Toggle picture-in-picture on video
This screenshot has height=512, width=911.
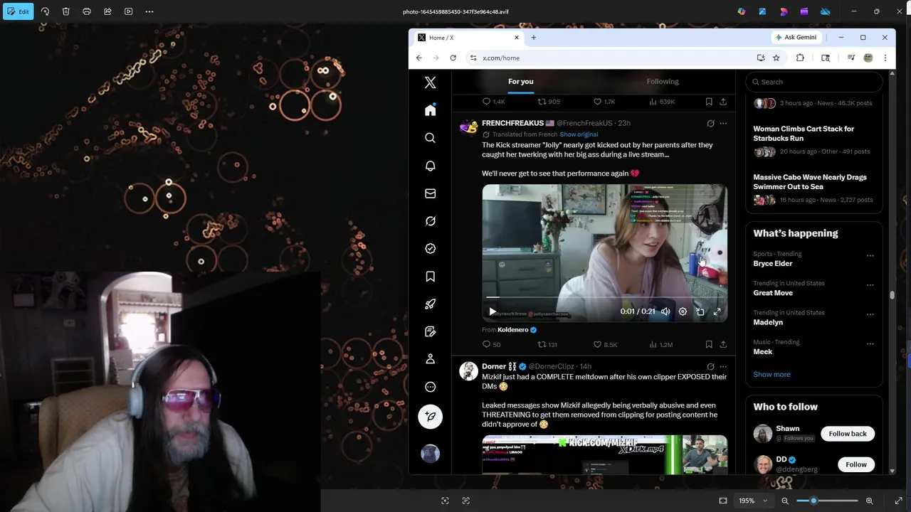(700, 311)
